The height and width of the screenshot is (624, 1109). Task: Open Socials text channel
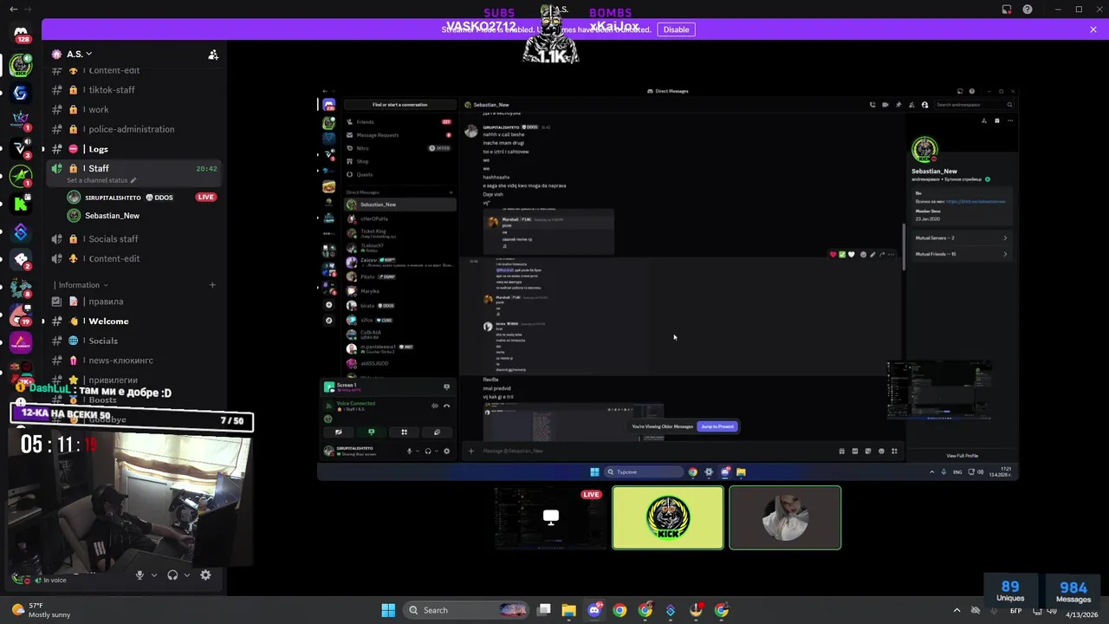pos(134,341)
